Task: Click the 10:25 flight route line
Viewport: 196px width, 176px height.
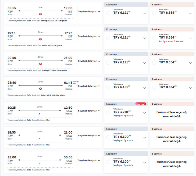Action: pos(41,110)
